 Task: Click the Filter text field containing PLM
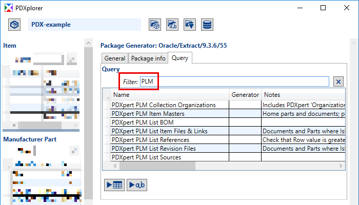click(234, 81)
